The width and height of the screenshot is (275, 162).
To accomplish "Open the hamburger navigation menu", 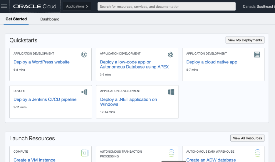I will [x=4, y=6].
